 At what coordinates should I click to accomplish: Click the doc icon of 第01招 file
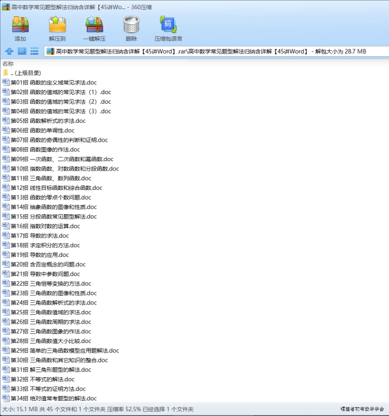(6, 82)
